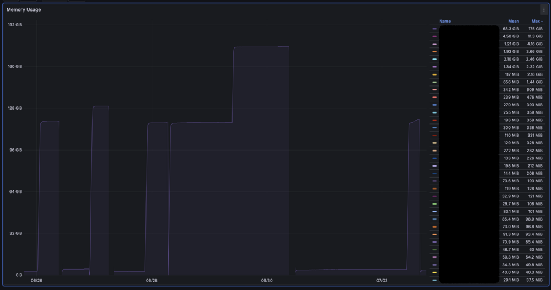Select the 2.32 GiB max cell

click(534, 67)
